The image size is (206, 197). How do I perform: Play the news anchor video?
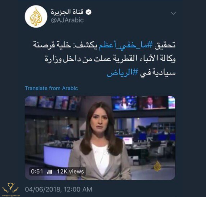tap(100, 138)
